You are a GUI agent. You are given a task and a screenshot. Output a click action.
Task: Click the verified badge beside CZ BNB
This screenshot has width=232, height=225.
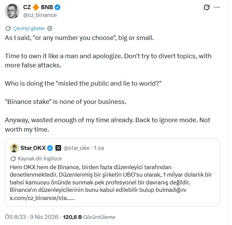click(57, 8)
